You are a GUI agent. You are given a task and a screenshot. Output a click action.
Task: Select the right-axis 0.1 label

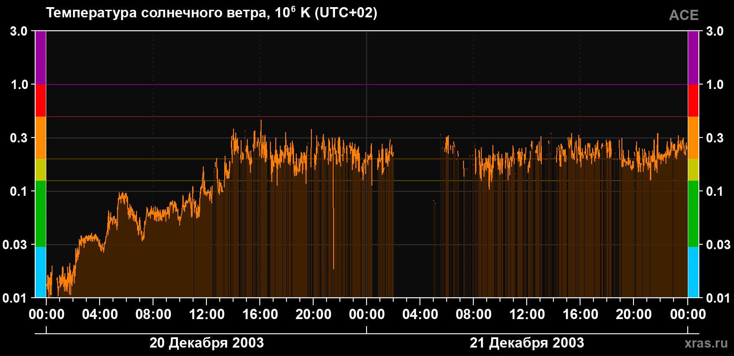pyautogui.click(x=715, y=191)
